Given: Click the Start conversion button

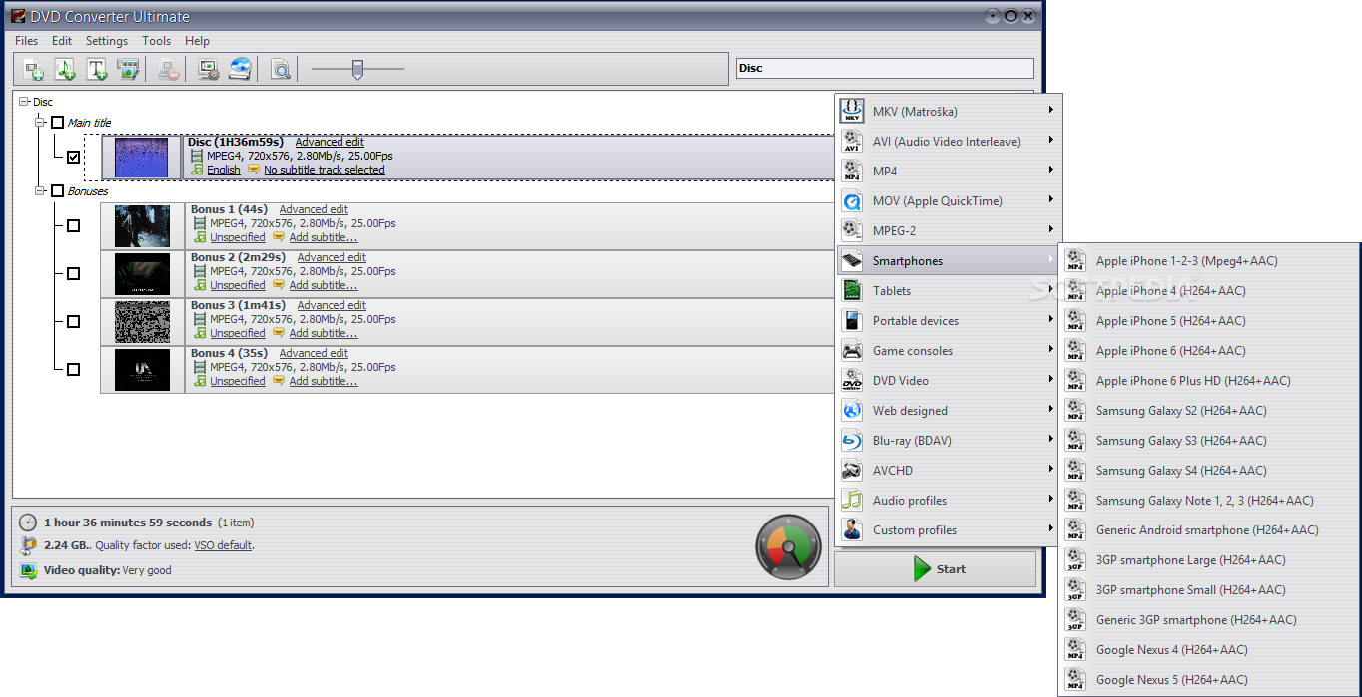Looking at the screenshot, I should pos(935,569).
